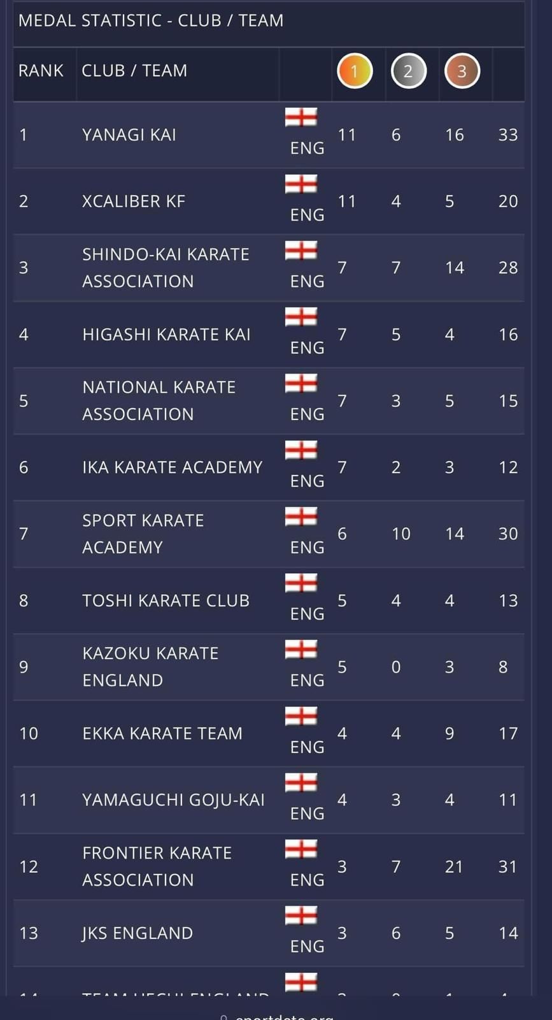552x1020 pixels.
Task: Open the Yanagi Kai team entry
Action: tap(129, 135)
